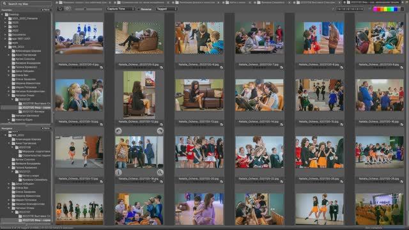Click the lock icon beside star filter
The image size is (409, 230).
333,9
